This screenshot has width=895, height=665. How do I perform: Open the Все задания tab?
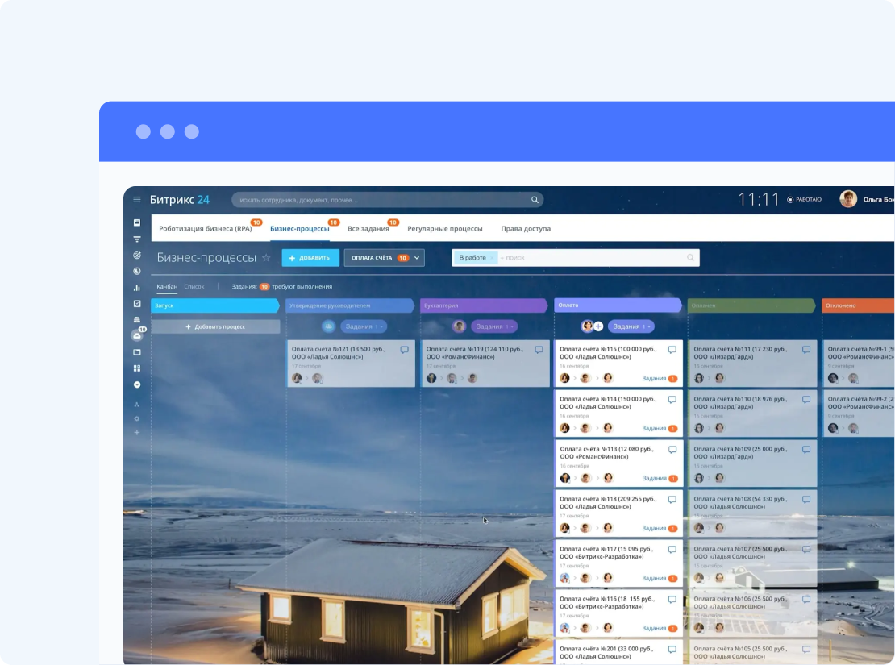pyautogui.click(x=368, y=229)
